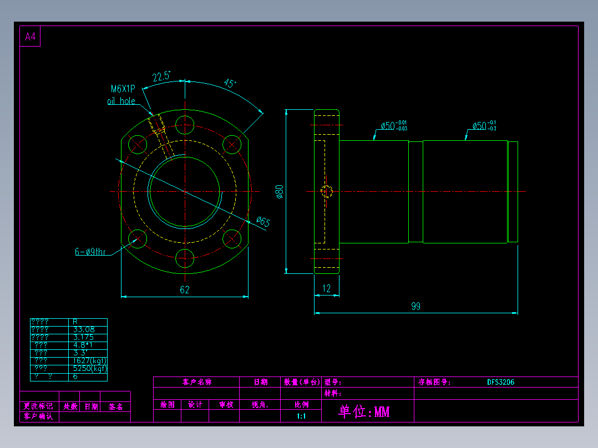Click the 'oil hole' label
The height and width of the screenshot is (448, 598).
point(121,101)
